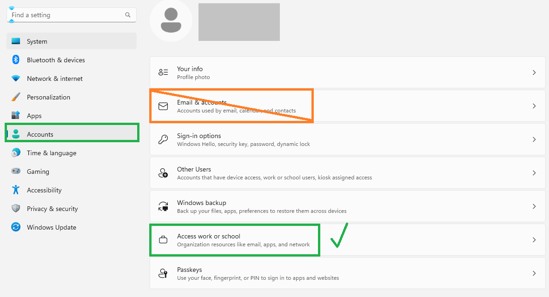Viewport: 549px width, 297px height.
Task: Click the profile avatar picture
Action: pos(171,20)
